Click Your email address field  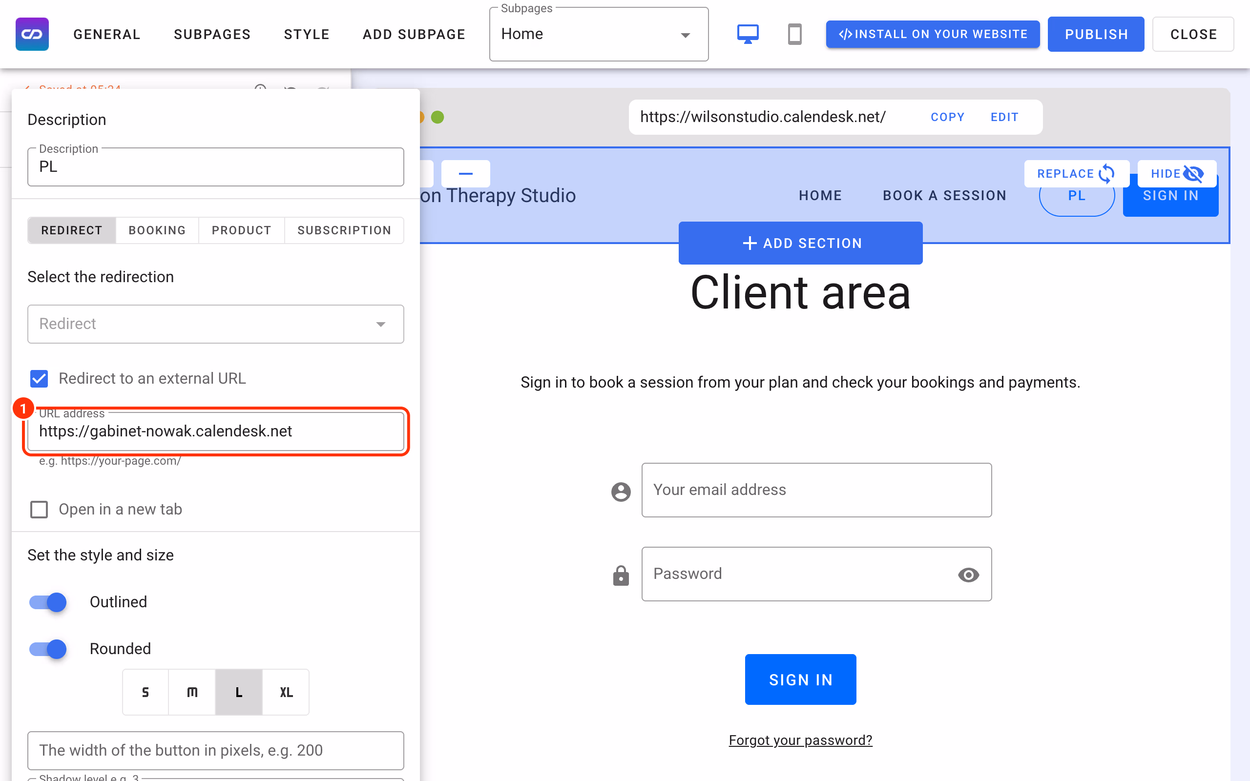pyautogui.click(x=816, y=490)
